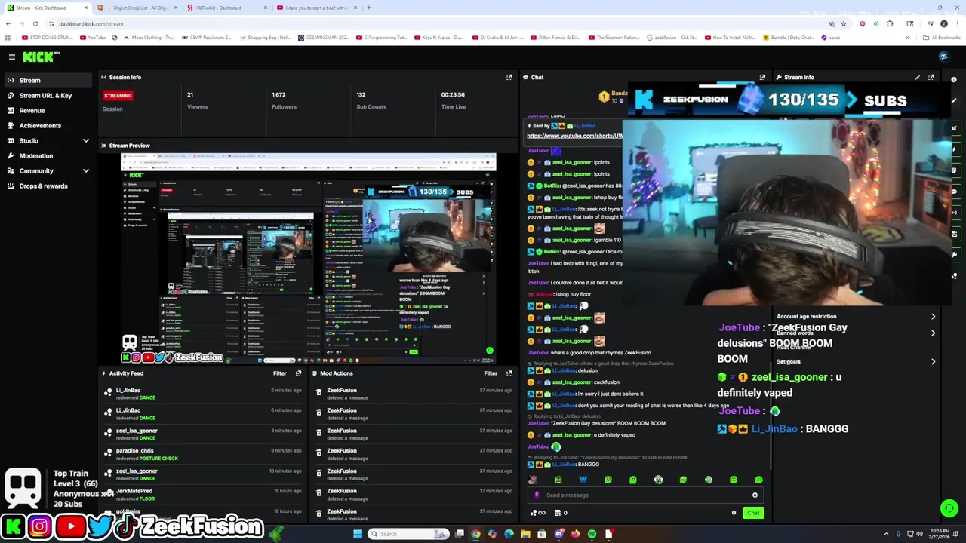Open the Mens Clothing bookmark
Image resolution: width=966 pixels, height=543 pixels.
pyautogui.click(x=149, y=38)
